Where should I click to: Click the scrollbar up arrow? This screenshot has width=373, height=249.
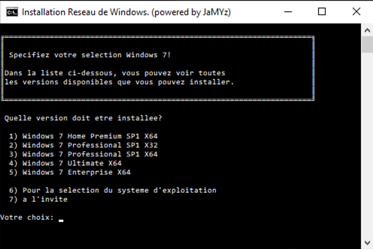367,29
